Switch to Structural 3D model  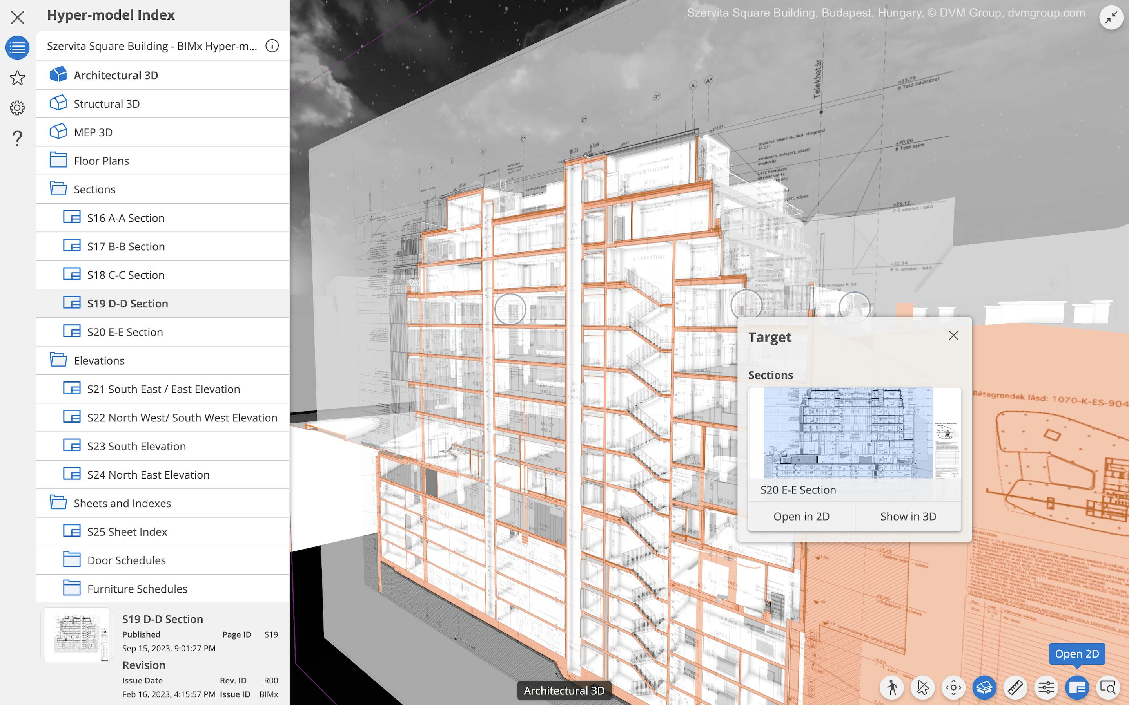click(107, 103)
